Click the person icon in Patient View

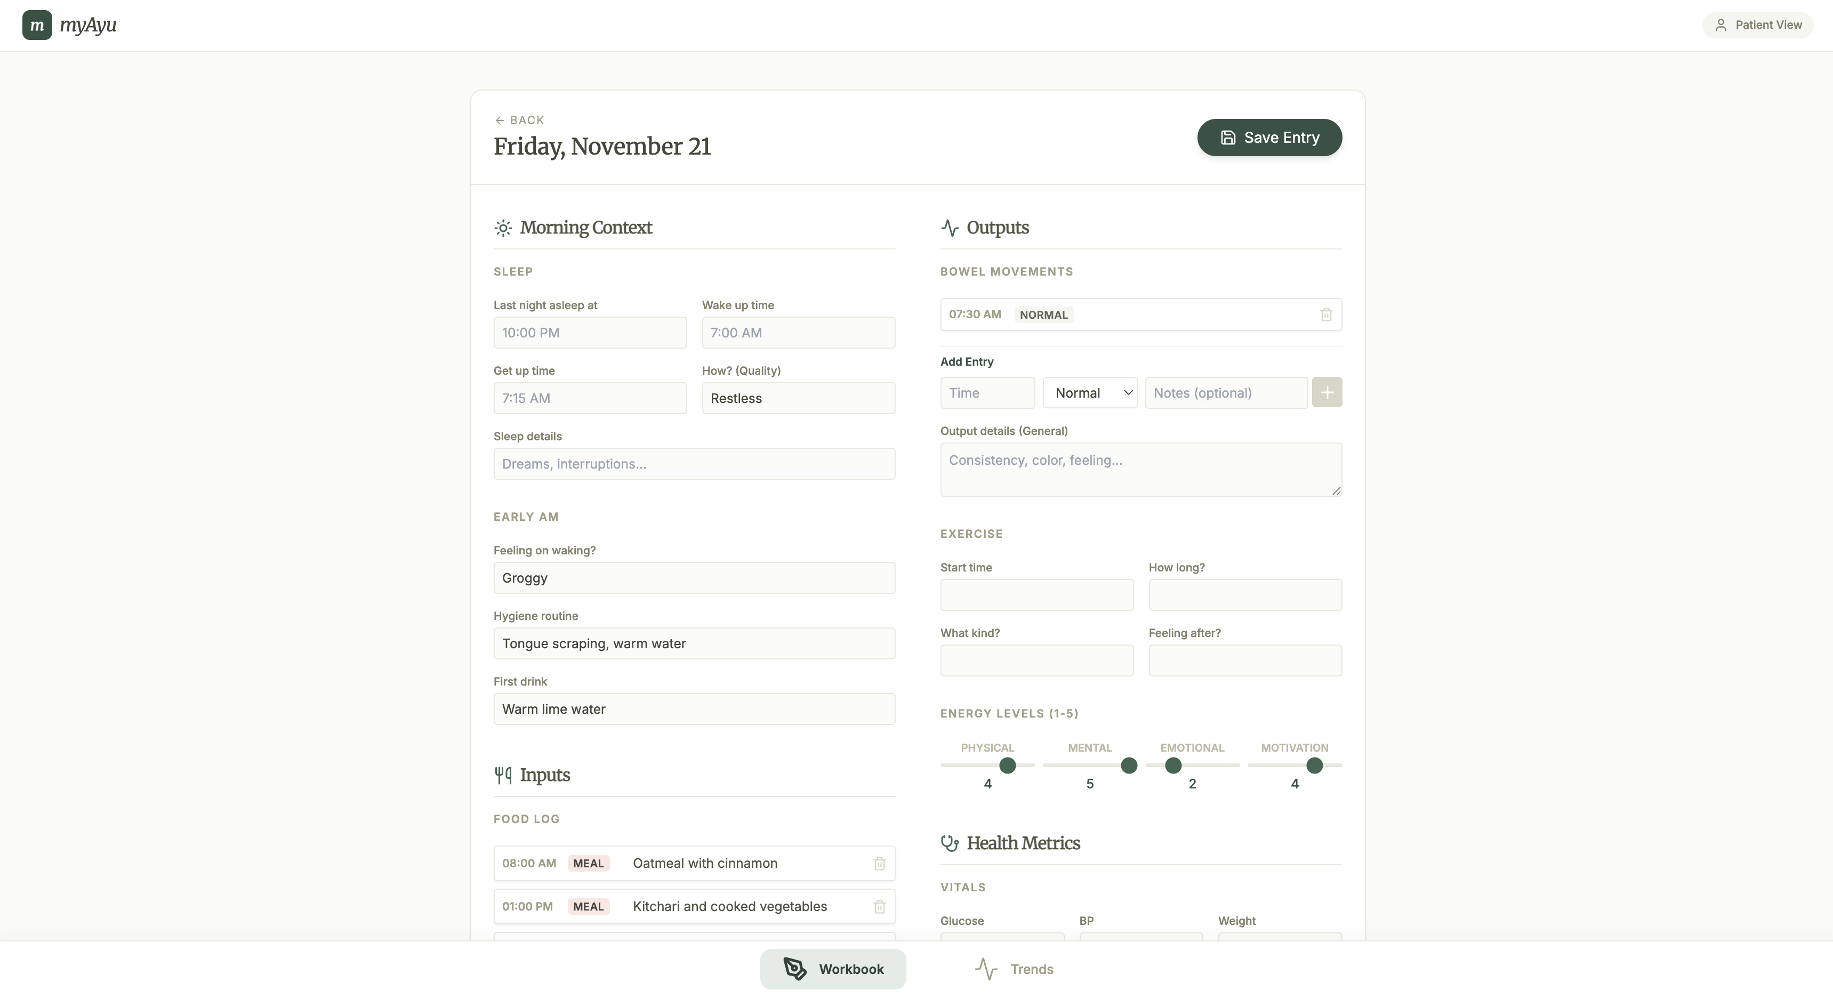pyautogui.click(x=1721, y=25)
